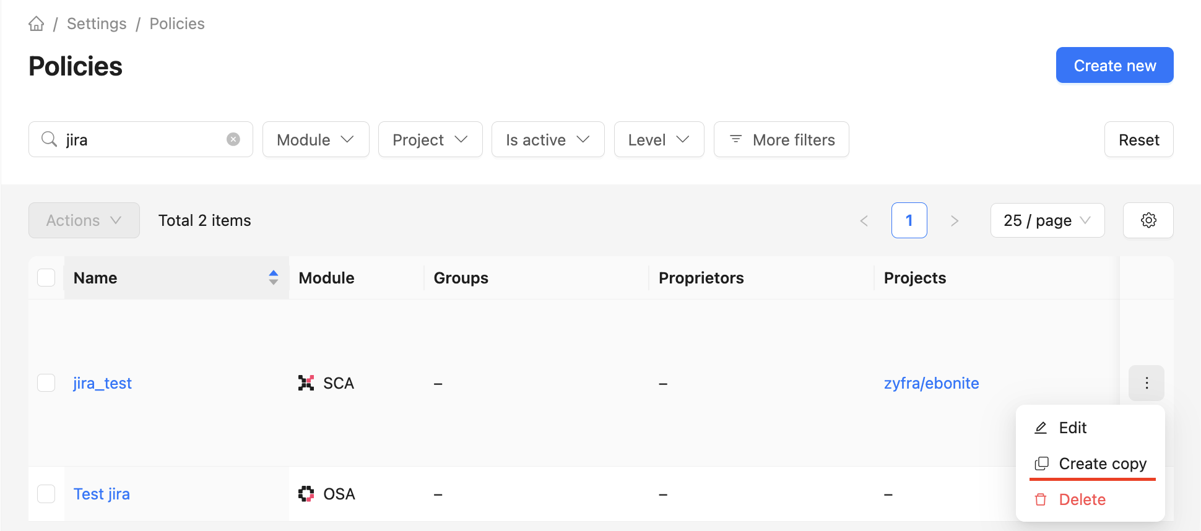1201x531 pixels.
Task: Expand the 25 / page size selector
Action: coord(1047,220)
